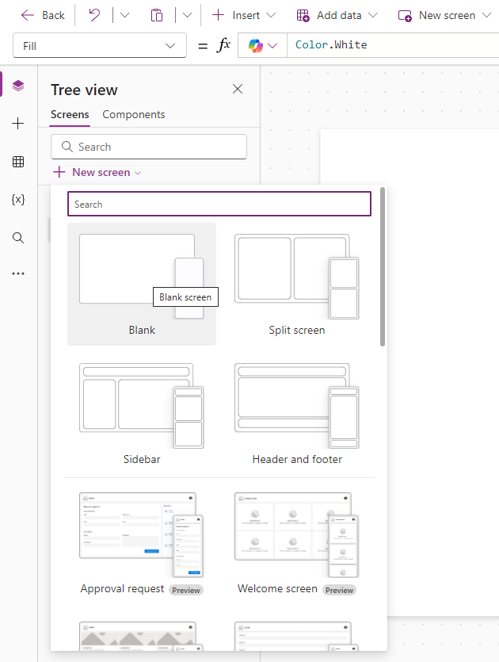Click the Add data table icon
Screen dimensions: 499x662
303,16
